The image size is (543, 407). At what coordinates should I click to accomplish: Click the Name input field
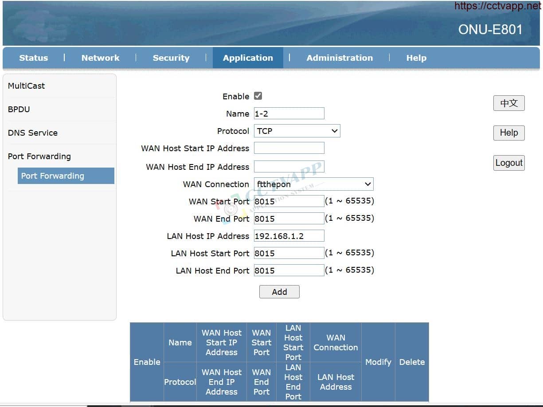click(x=289, y=113)
